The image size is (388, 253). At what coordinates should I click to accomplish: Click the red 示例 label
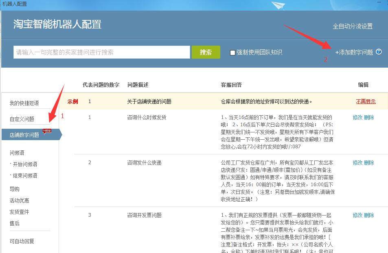73,101
